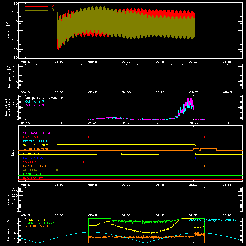Click the 180 tick on the Pointing axis
Viewport: 246px width, 246px height.
[x=15, y=4]
